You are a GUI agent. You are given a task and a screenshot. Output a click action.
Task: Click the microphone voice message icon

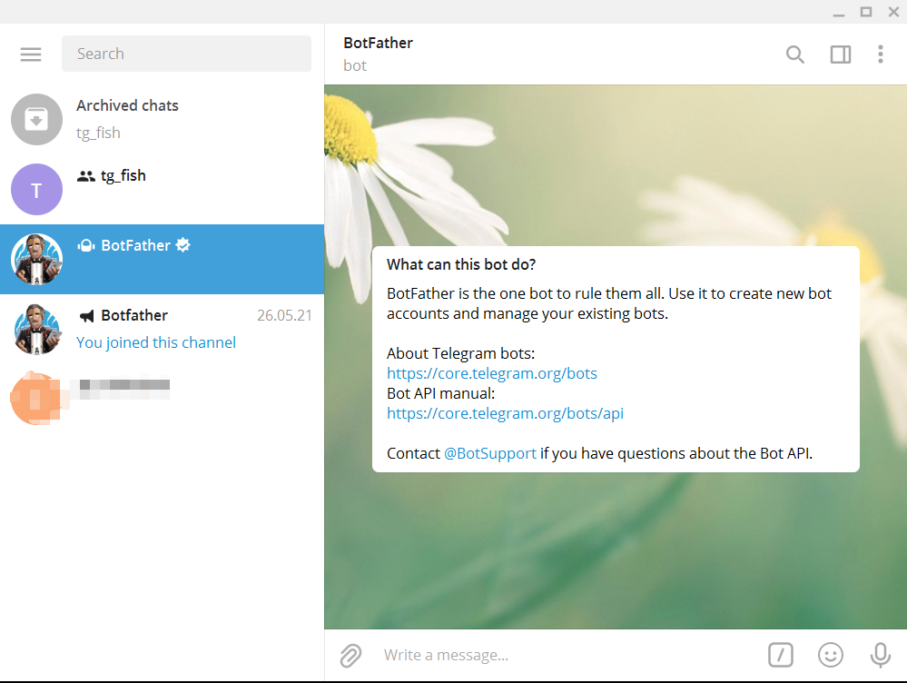pos(881,655)
